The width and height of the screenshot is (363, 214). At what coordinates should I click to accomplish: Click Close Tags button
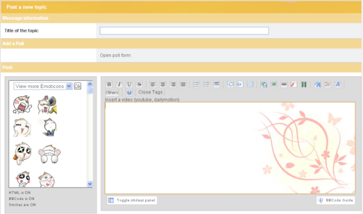pos(150,92)
